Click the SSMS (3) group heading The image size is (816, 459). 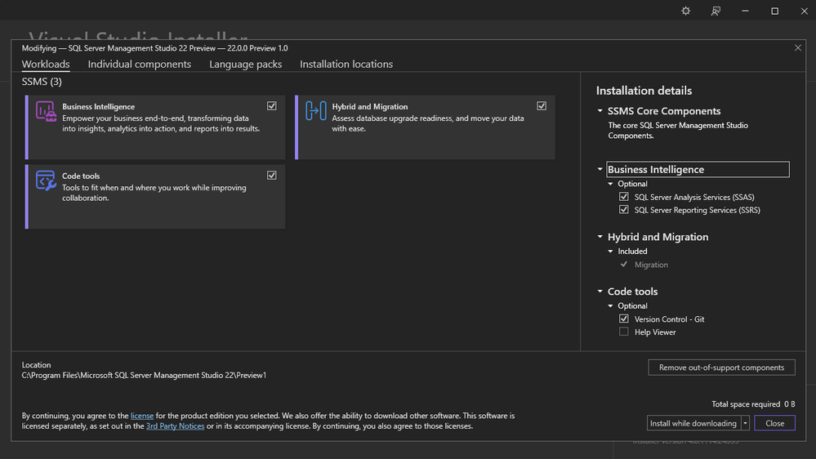[x=42, y=82]
